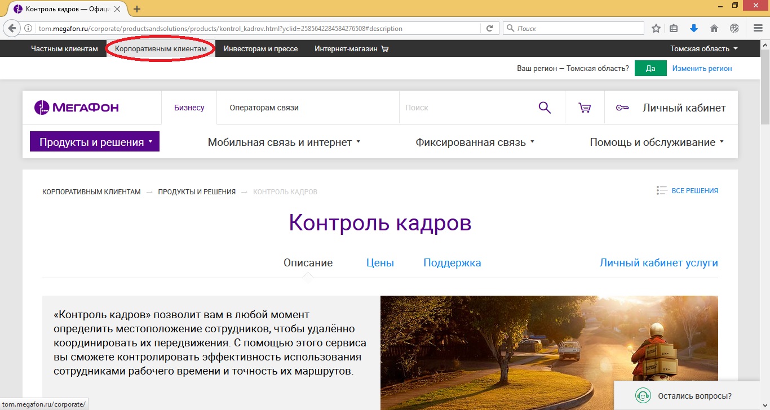Click the search magnifier icon on the site
Screen dimensions: 770x410
click(x=545, y=107)
